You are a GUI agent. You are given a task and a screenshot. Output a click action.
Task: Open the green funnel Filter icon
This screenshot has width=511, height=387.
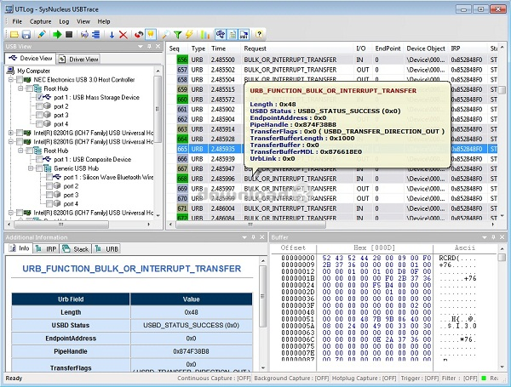point(178,35)
